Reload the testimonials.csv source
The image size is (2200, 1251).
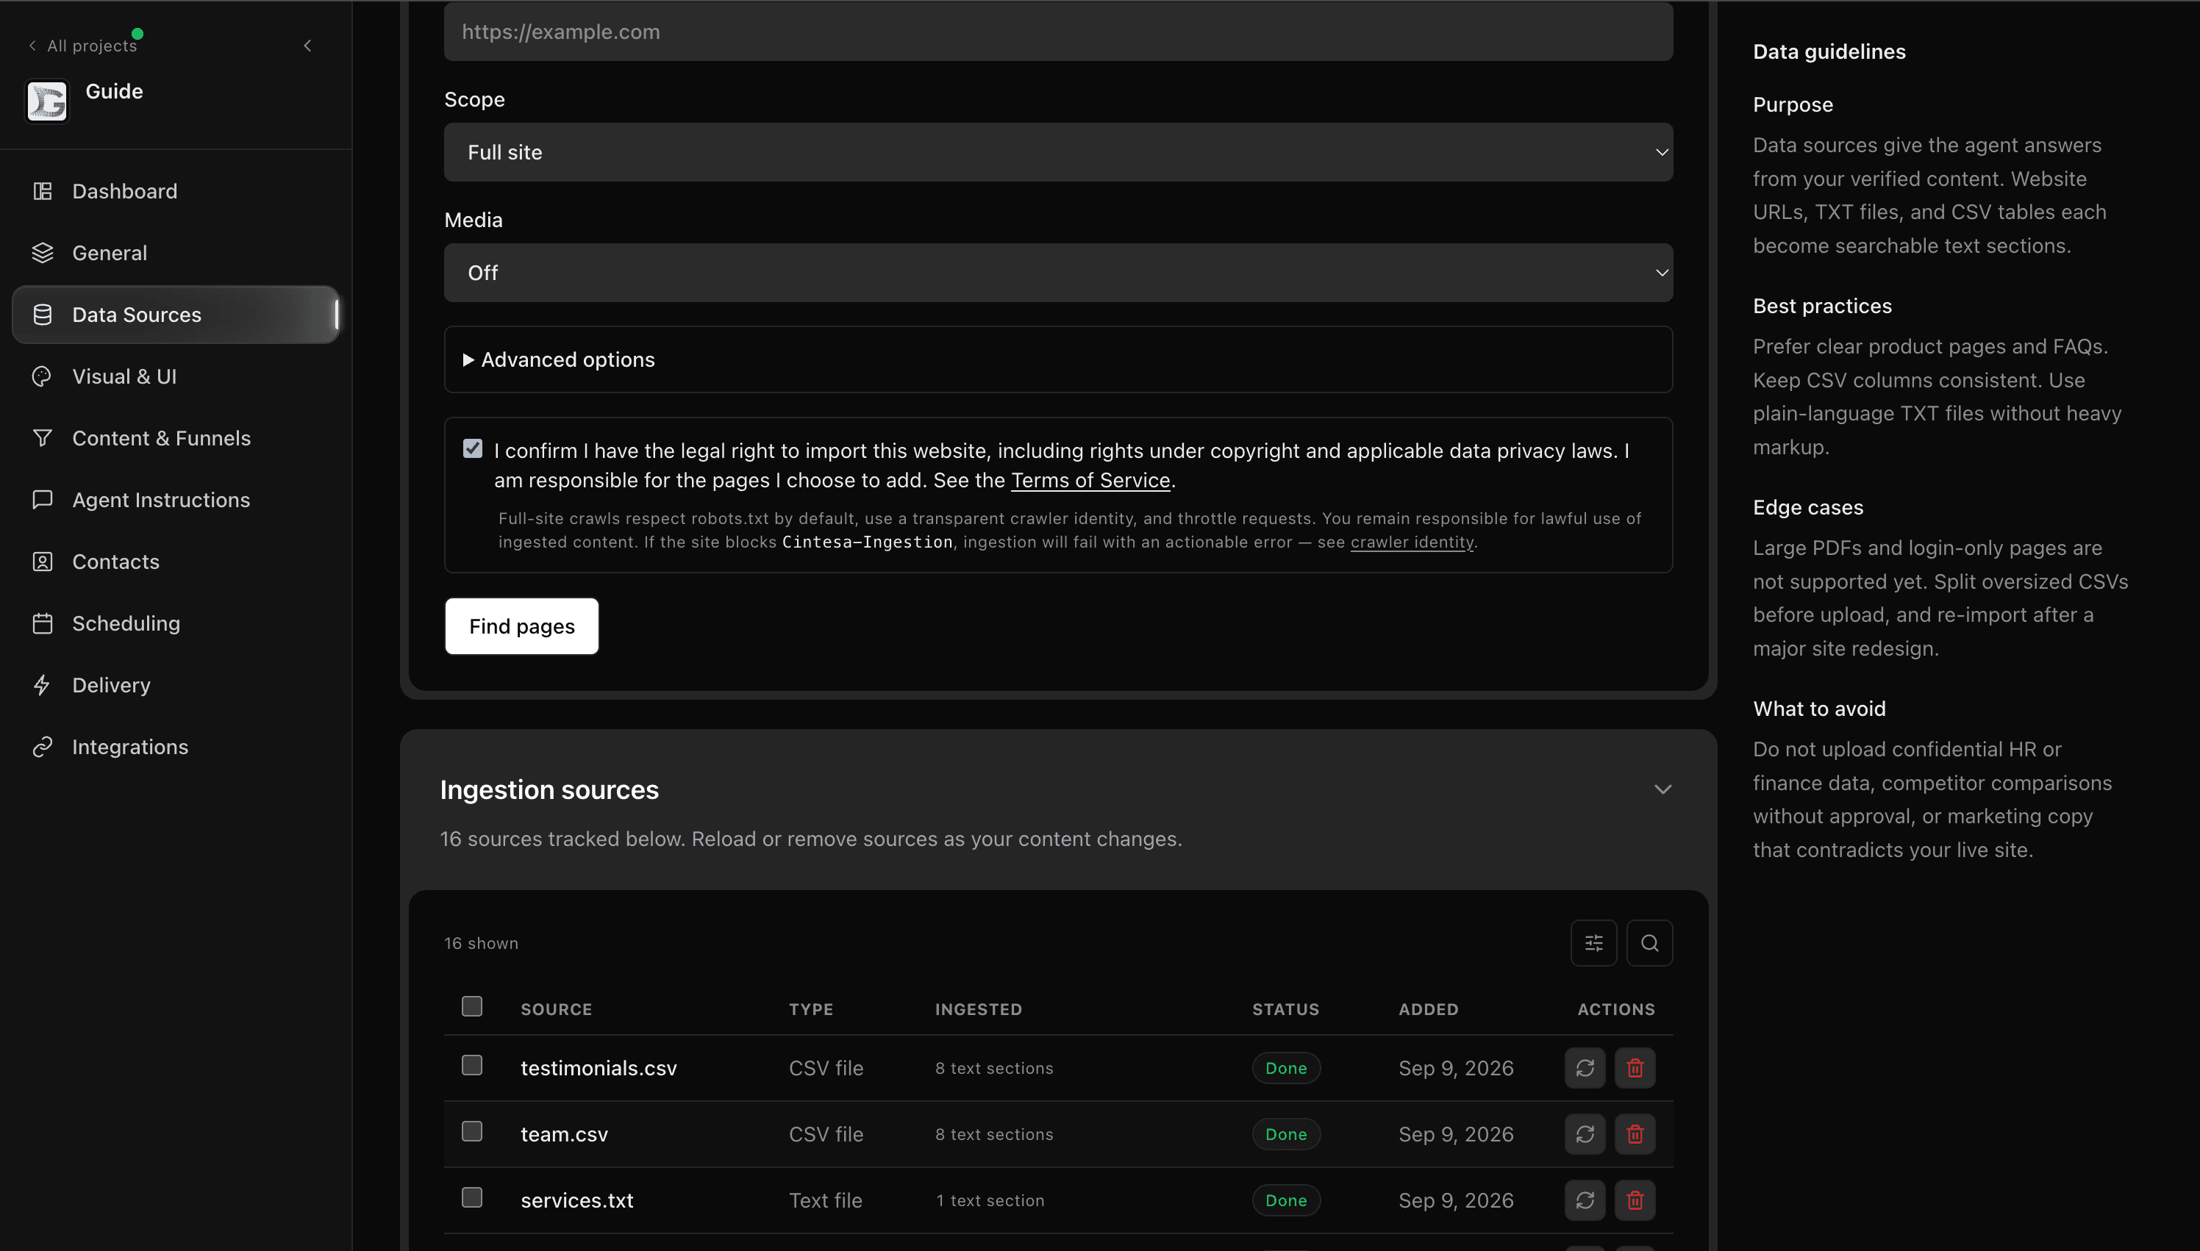pyautogui.click(x=1585, y=1068)
